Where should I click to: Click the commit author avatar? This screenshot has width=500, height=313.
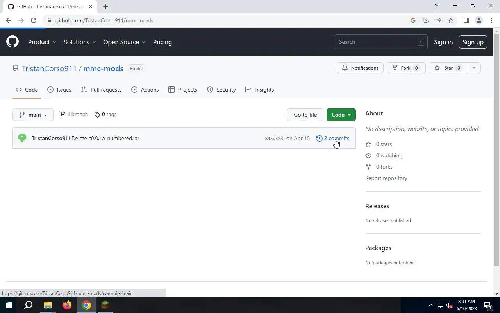[x=22, y=138]
